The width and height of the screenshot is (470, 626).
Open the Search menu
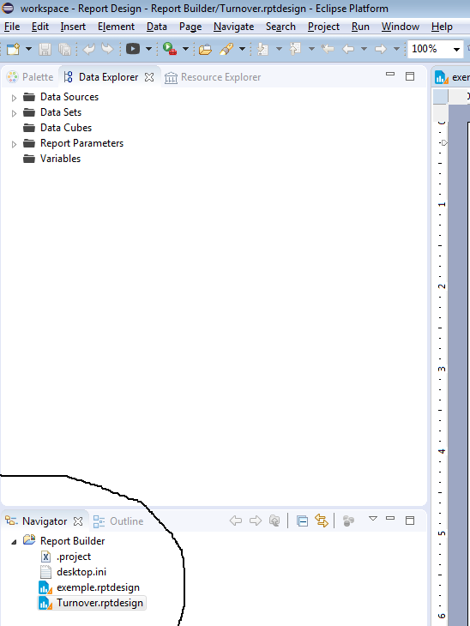click(x=280, y=27)
